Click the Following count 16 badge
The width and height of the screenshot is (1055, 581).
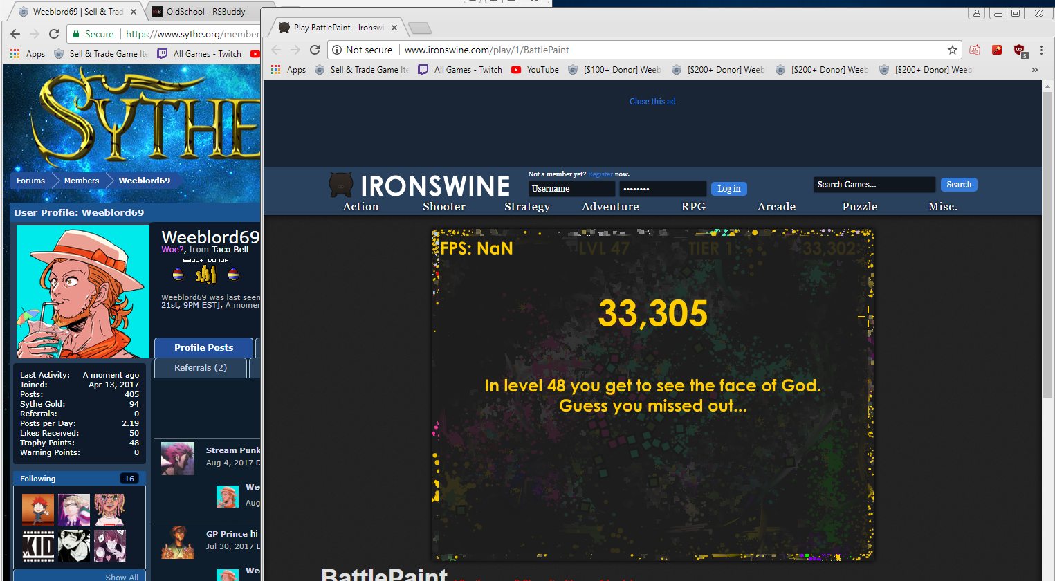[x=129, y=479]
